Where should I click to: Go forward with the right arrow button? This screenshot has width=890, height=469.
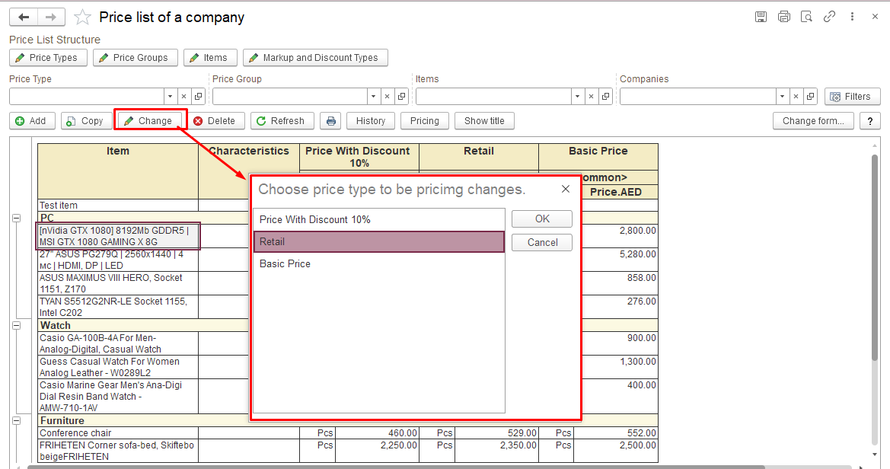pos(51,17)
